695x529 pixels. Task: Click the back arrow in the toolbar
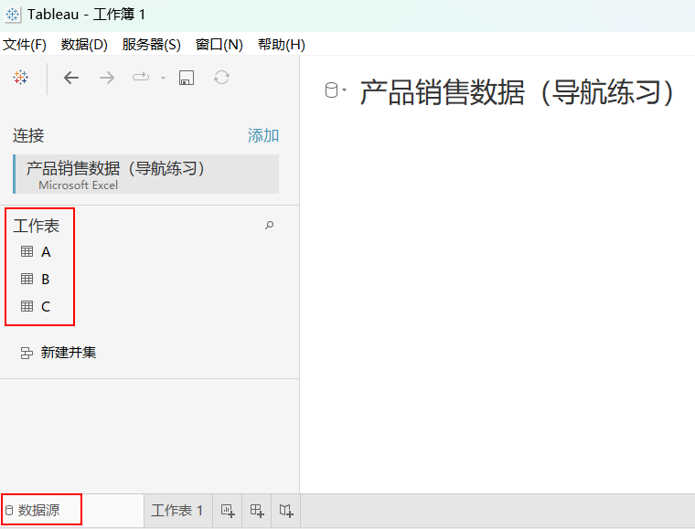[x=71, y=78]
